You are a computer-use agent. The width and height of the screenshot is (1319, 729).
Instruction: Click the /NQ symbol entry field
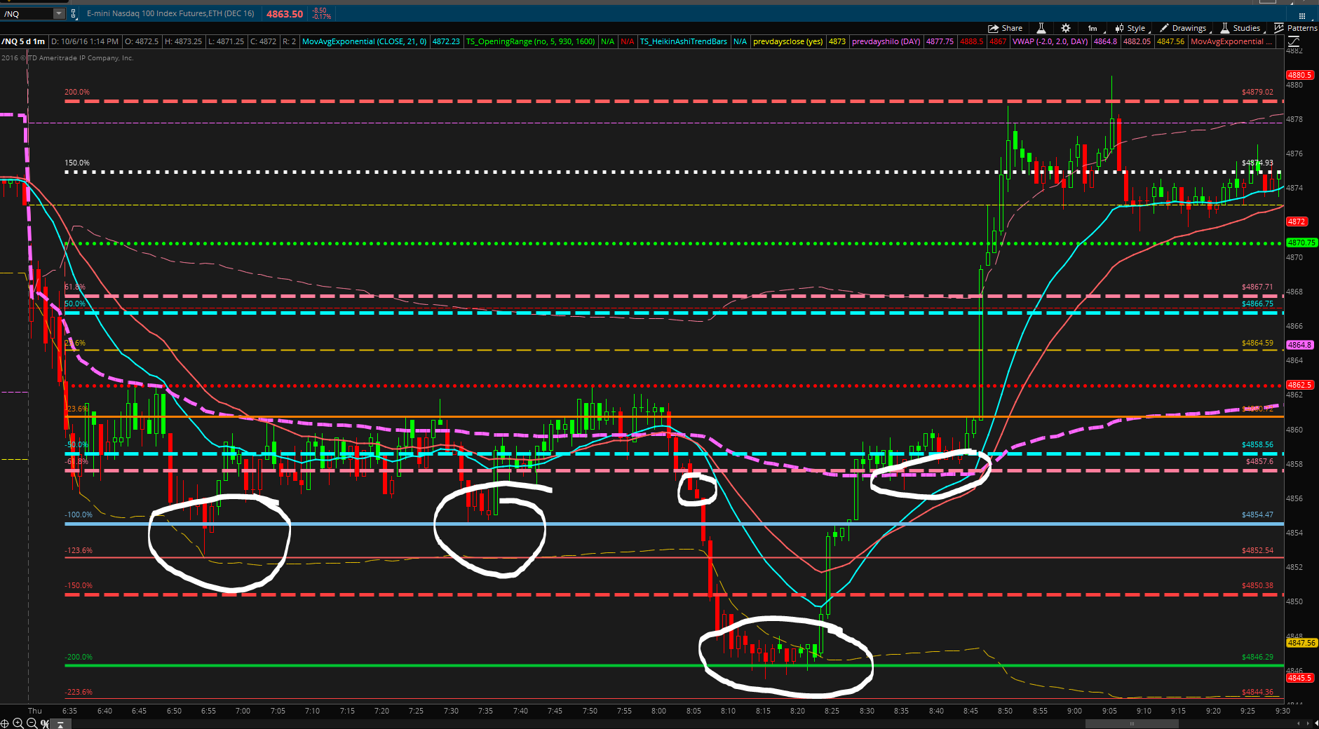[27, 13]
